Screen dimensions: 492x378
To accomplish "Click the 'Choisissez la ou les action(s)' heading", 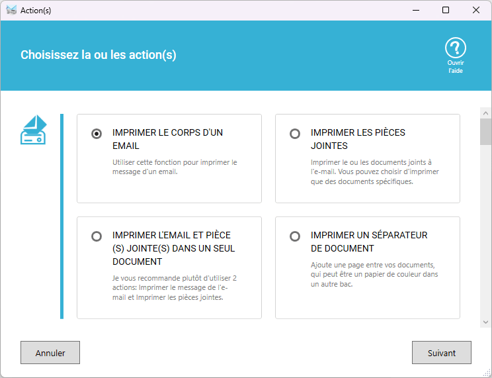I will pyautogui.click(x=99, y=55).
